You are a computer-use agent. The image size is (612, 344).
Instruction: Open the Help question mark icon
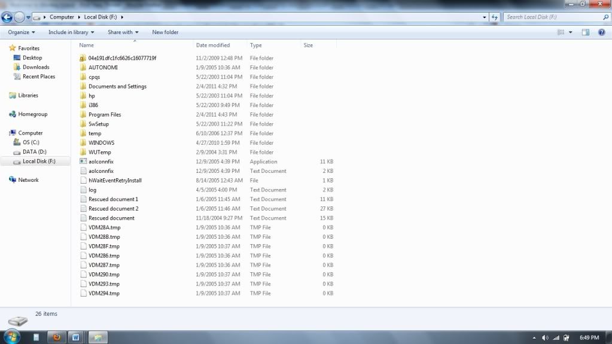point(601,32)
